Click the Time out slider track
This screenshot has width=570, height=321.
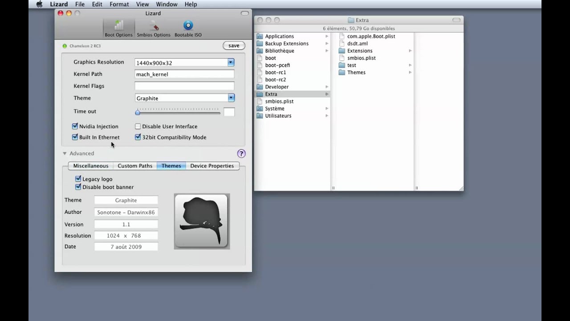click(178, 112)
